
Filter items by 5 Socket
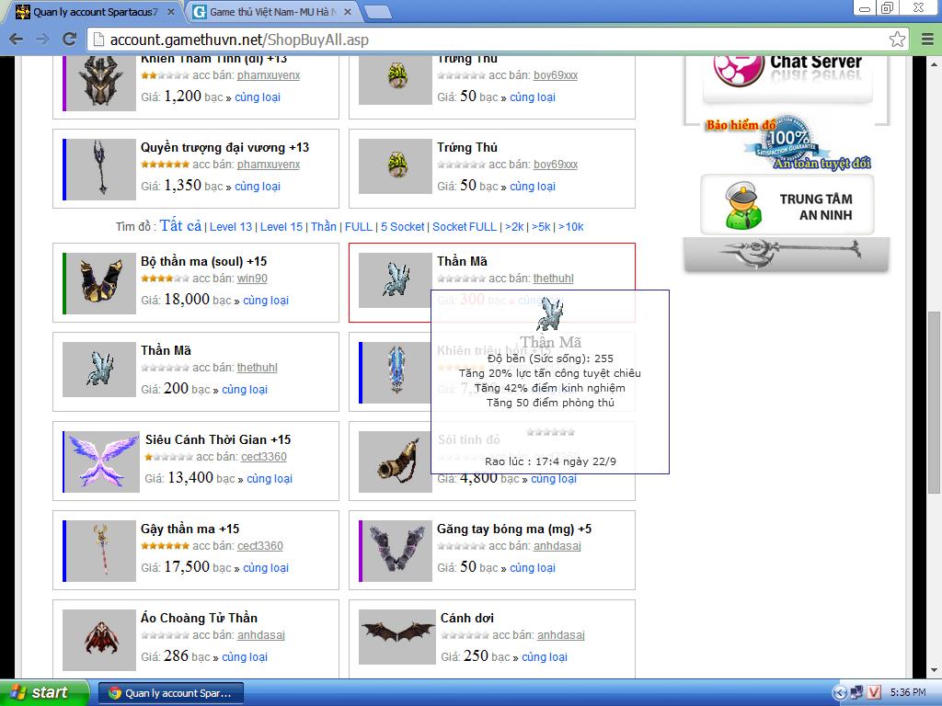click(403, 227)
